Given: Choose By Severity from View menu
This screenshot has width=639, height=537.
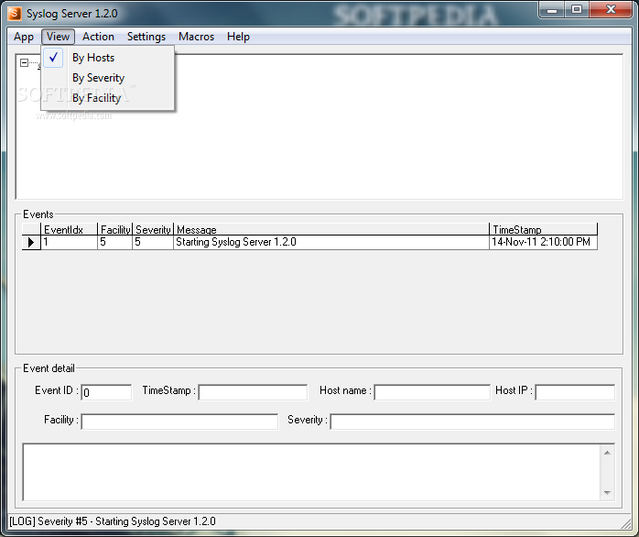Looking at the screenshot, I should [x=108, y=78].
